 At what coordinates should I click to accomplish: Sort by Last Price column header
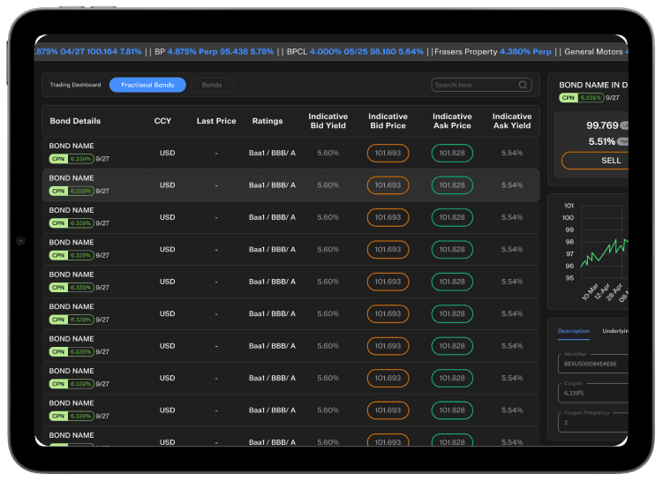point(216,121)
